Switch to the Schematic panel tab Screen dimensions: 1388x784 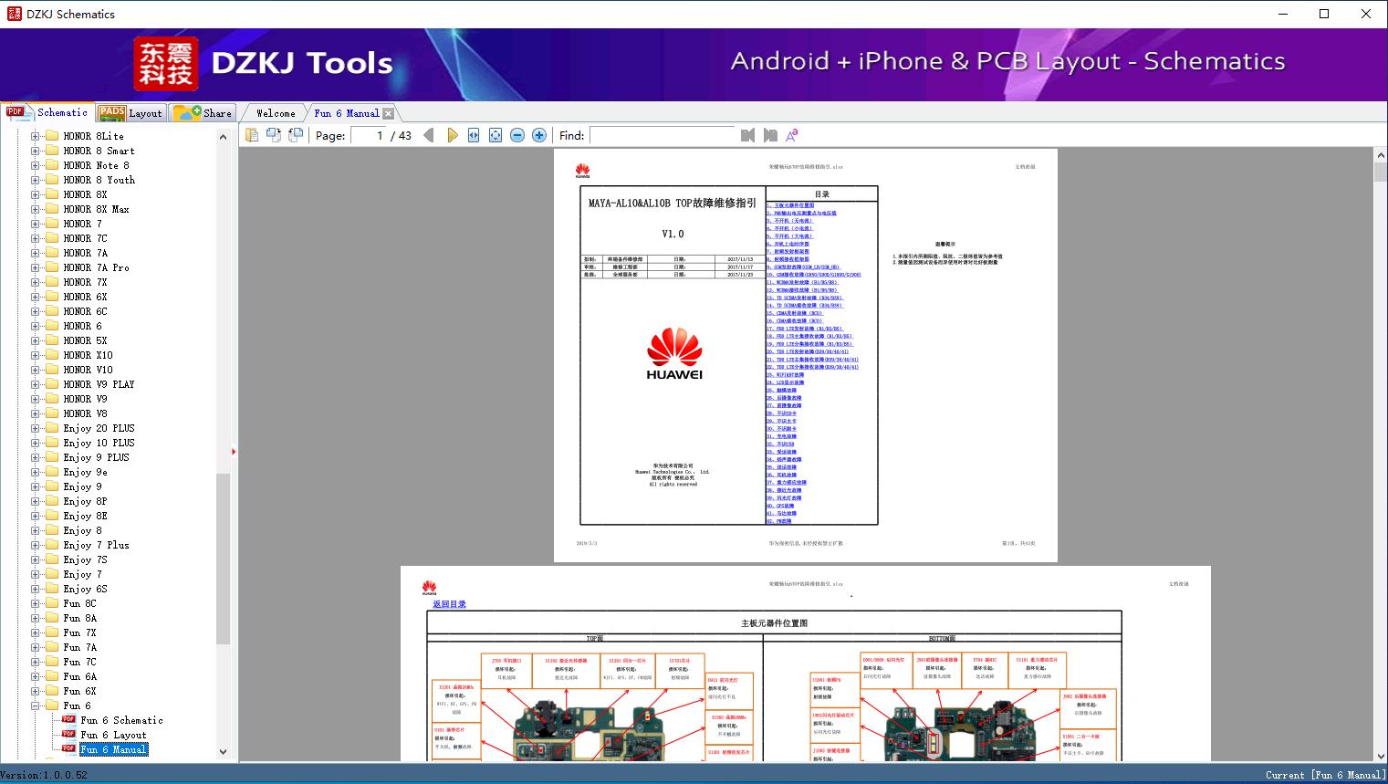click(47, 112)
